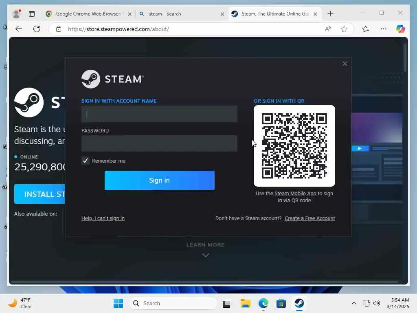Open the Favorites list icon
Image resolution: width=417 pixels, height=313 pixels.
(x=366, y=29)
